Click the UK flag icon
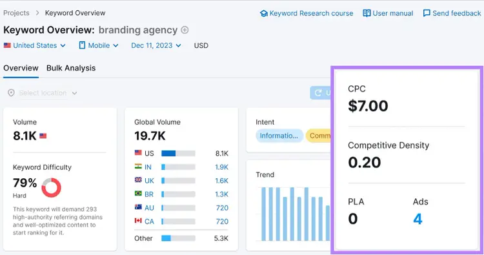This screenshot has height=255, width=484. [x=138, y=179]
